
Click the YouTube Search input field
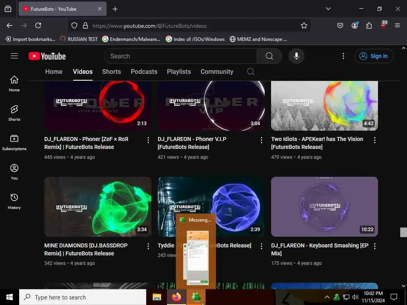180,56
